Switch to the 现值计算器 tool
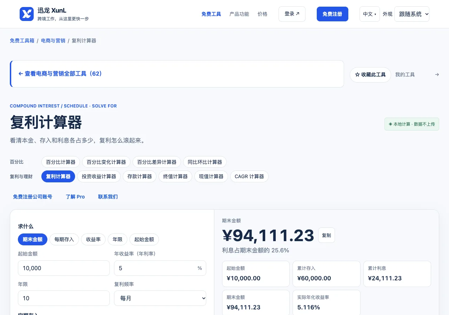The image size is (449, 315). 211,176
